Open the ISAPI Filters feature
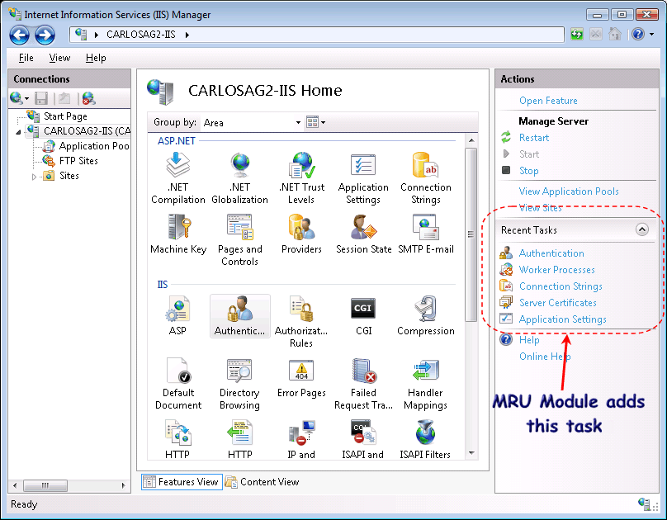The height and width of the screenshot is (520, 667). coord(425,439)
